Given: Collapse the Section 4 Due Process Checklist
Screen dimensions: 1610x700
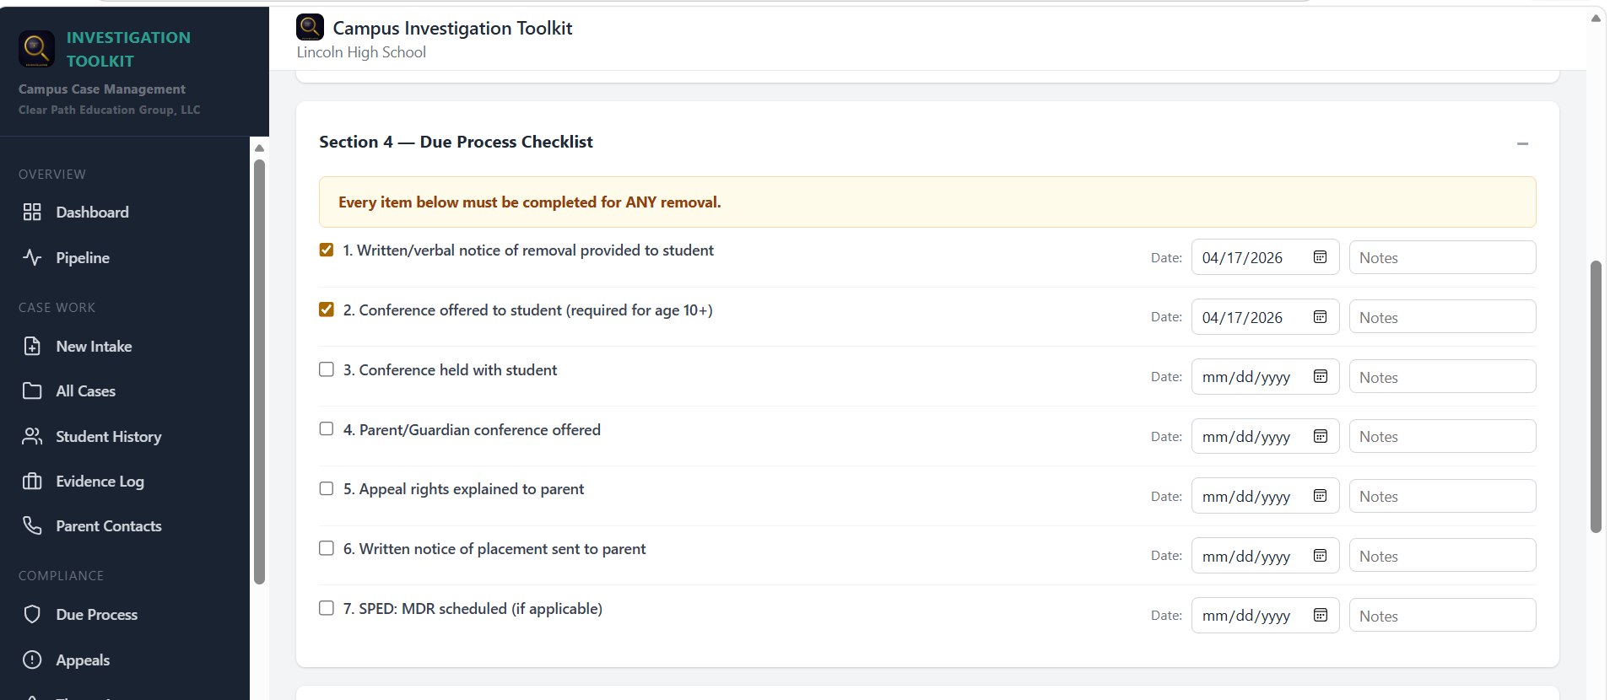Looking at the screenshot, I should 1523,143.
